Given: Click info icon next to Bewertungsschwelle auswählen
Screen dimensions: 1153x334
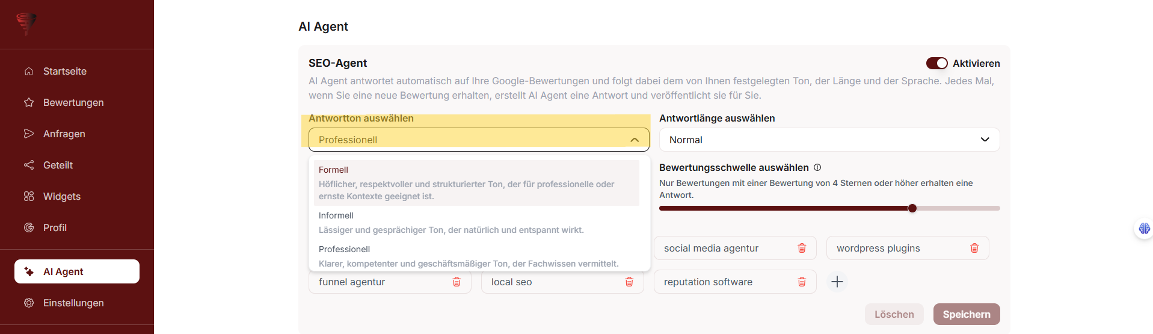Looking at the screenshot, I should [x=817, y=168].
